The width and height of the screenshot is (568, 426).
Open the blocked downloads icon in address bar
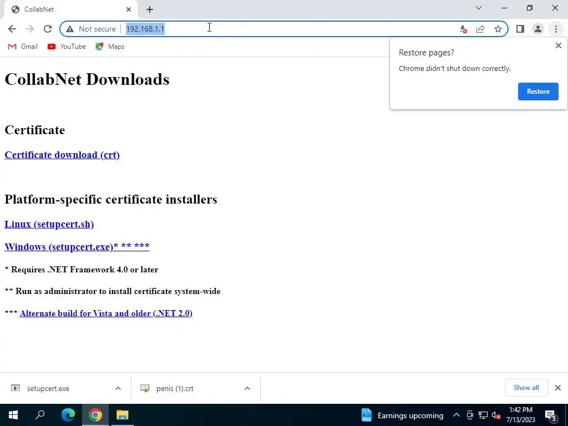coord(463,29)
